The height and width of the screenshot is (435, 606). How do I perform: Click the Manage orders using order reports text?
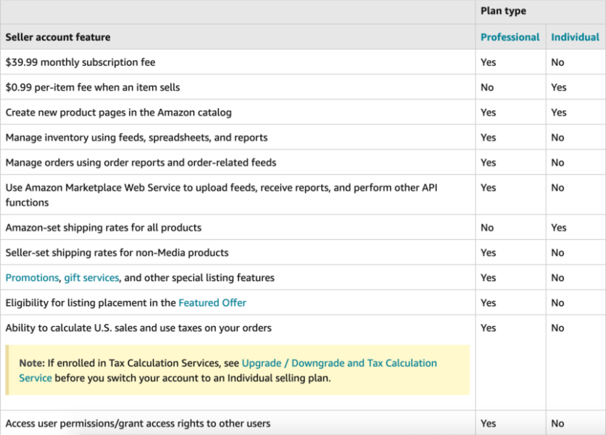tap(141, 162)
